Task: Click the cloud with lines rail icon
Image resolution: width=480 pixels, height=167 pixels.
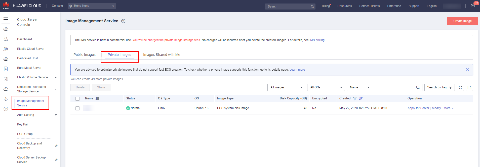Action: click(6, 59)
